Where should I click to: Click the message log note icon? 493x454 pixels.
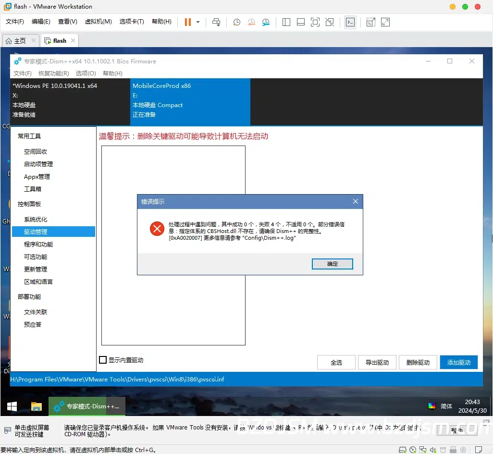coord(479,450)
